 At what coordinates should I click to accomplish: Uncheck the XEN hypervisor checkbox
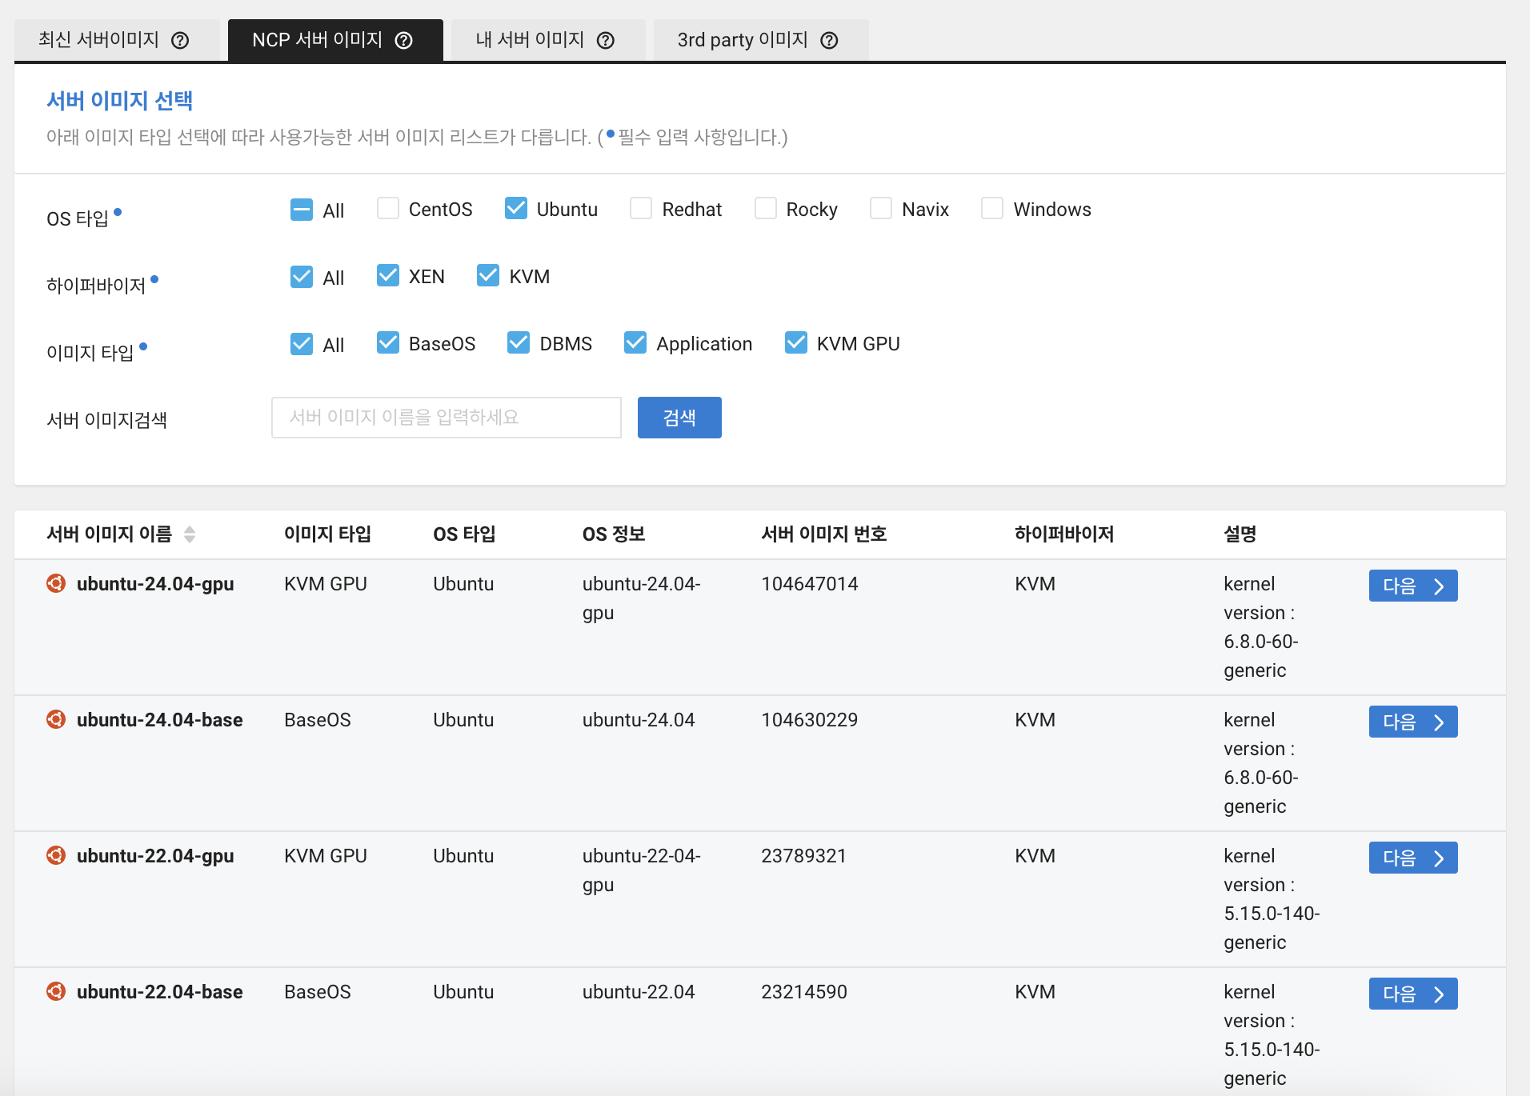388,276
